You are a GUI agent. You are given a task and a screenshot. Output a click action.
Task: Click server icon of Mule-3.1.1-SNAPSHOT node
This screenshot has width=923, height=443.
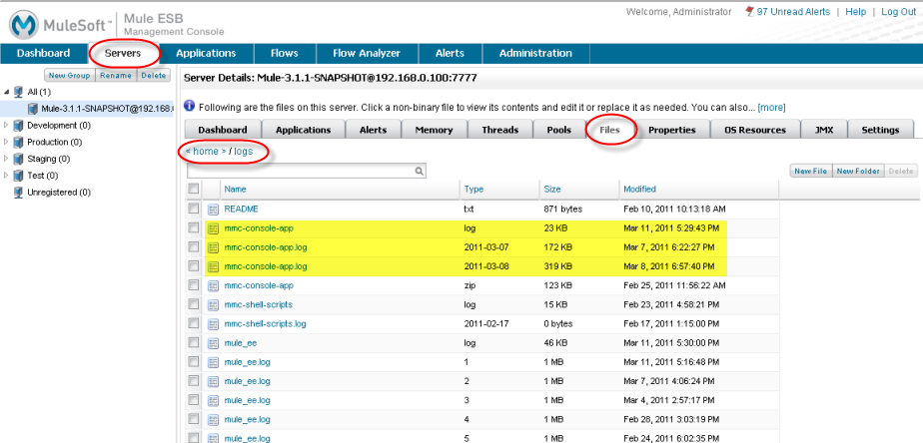[x=34, y=108]
